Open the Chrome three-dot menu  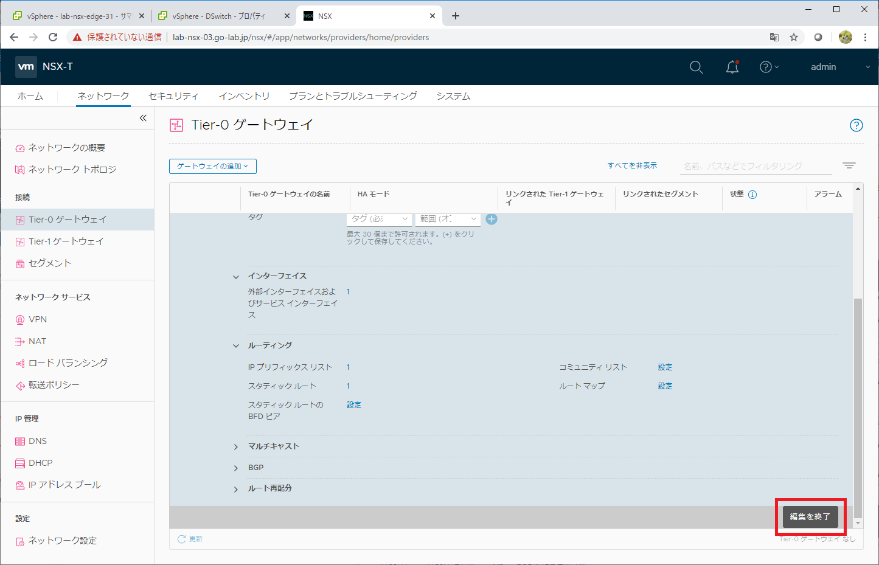coord(865,37)
